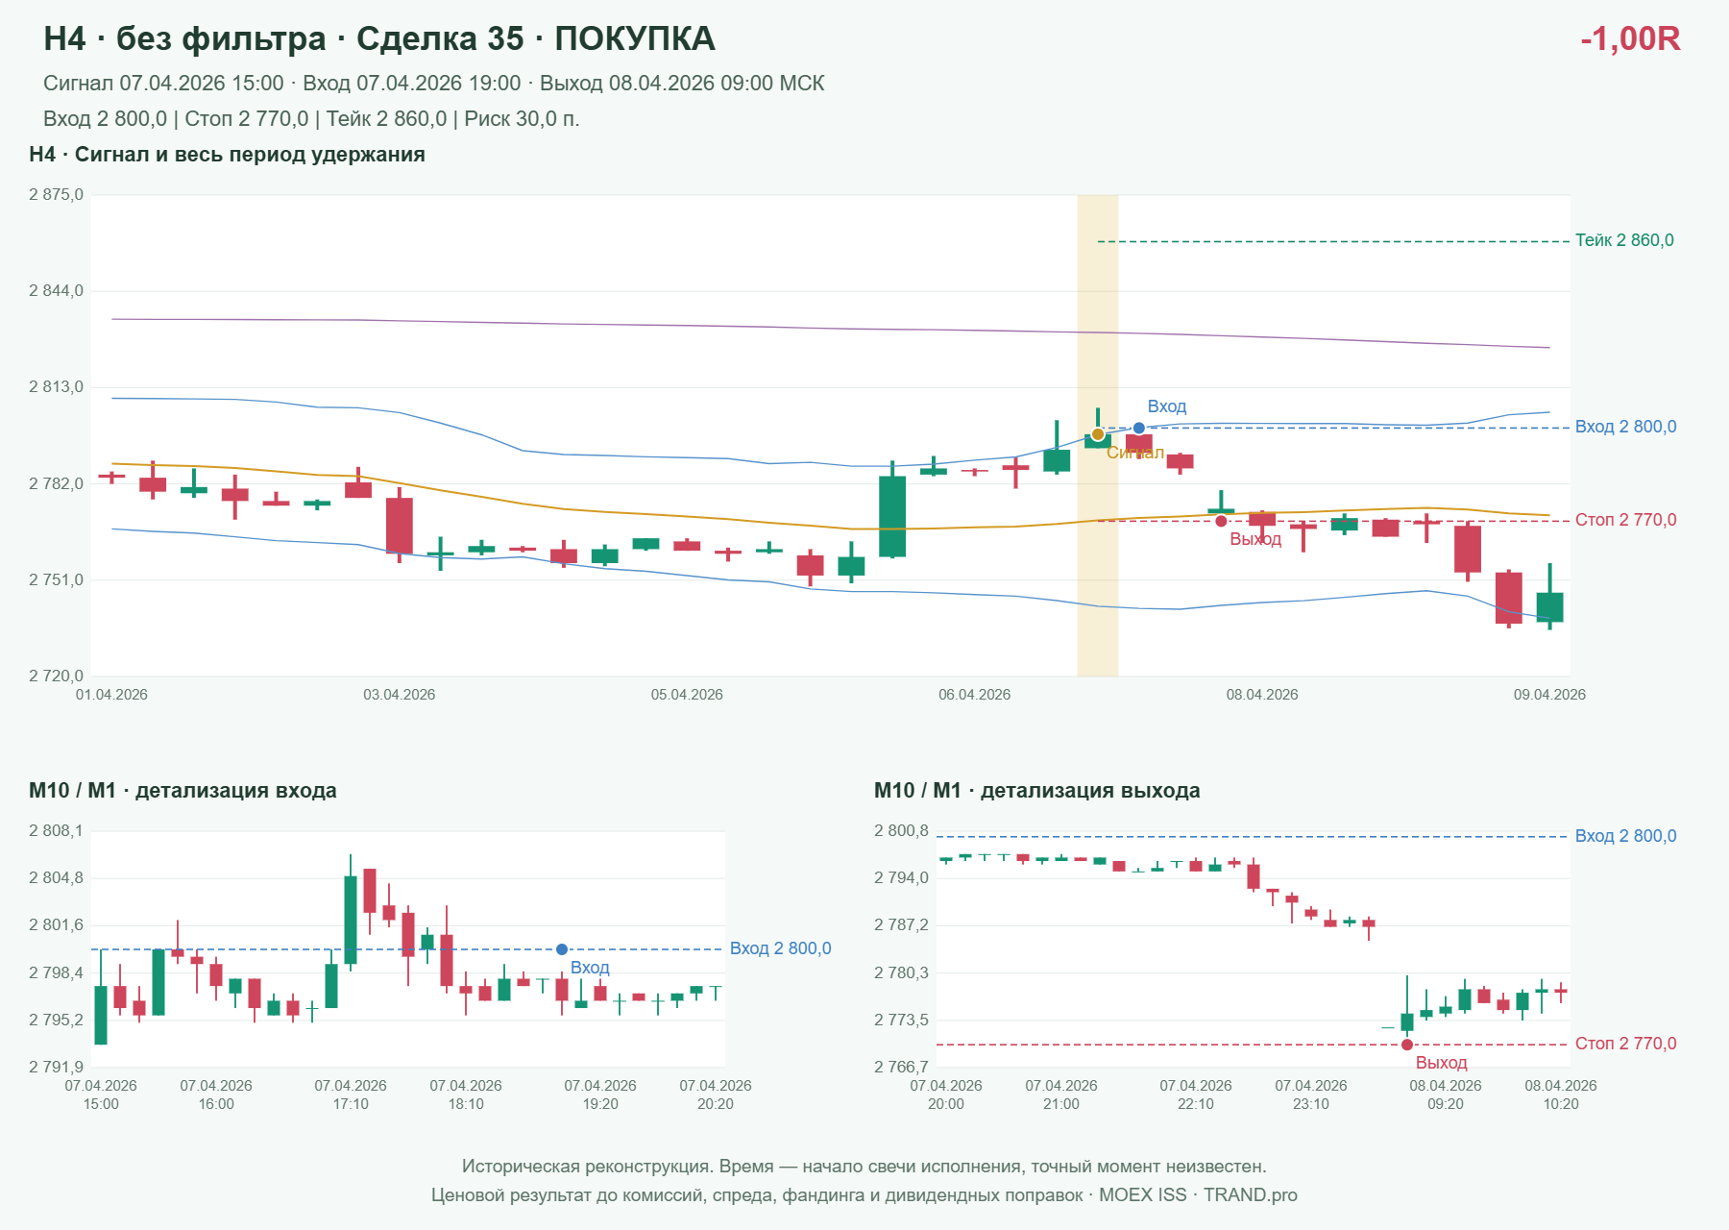Click the 07.04.2026 19:20 time label

pos(600,1095)
